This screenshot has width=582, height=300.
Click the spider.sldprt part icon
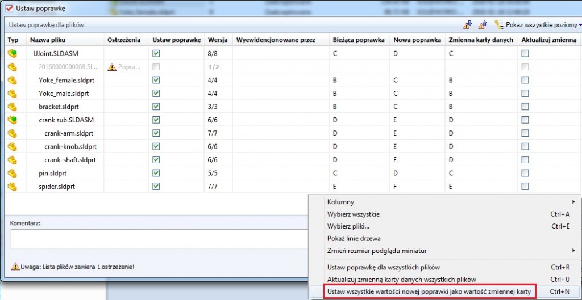click(12, 186)
